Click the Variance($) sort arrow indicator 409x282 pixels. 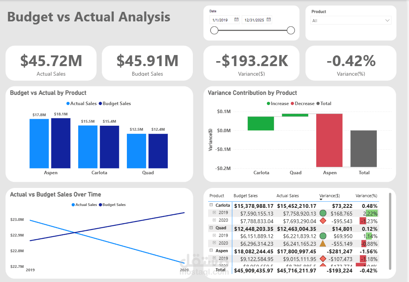(321, 199)
